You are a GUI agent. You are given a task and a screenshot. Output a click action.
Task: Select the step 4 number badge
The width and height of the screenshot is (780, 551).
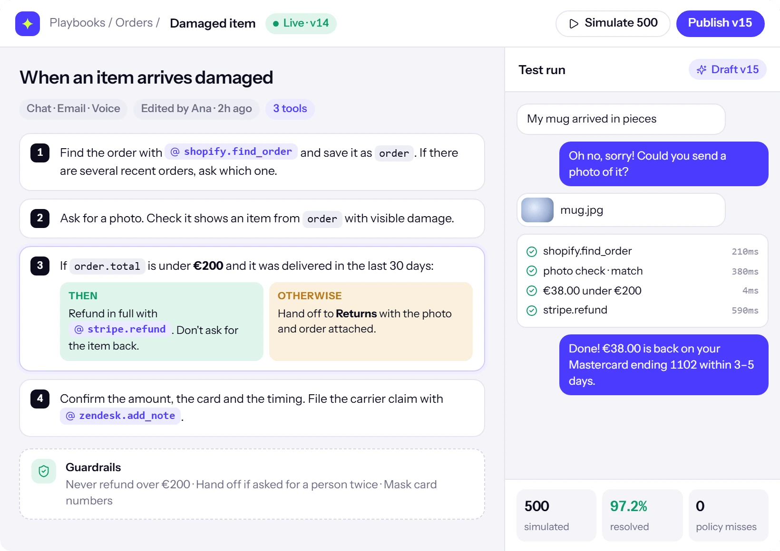40,399
